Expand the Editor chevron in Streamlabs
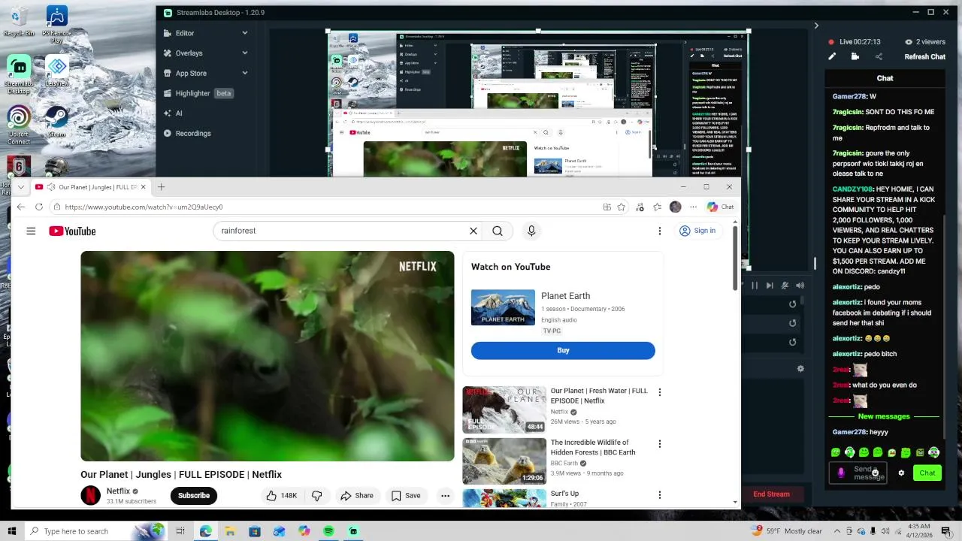962x541 pixels. click(245, 33)
